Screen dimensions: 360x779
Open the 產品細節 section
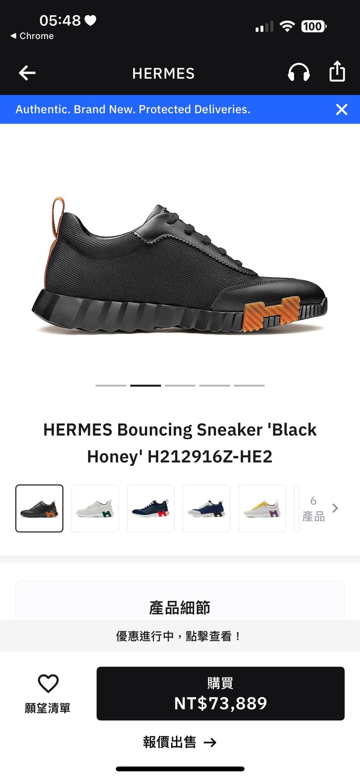180,607
